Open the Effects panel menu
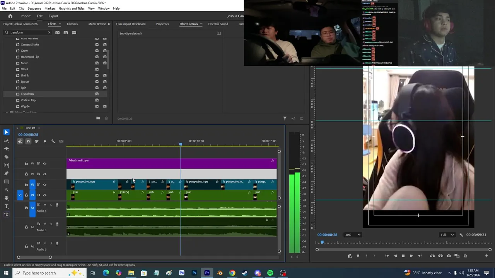The height and width of the screenshot is (278, 495). [x=60, y=24]
